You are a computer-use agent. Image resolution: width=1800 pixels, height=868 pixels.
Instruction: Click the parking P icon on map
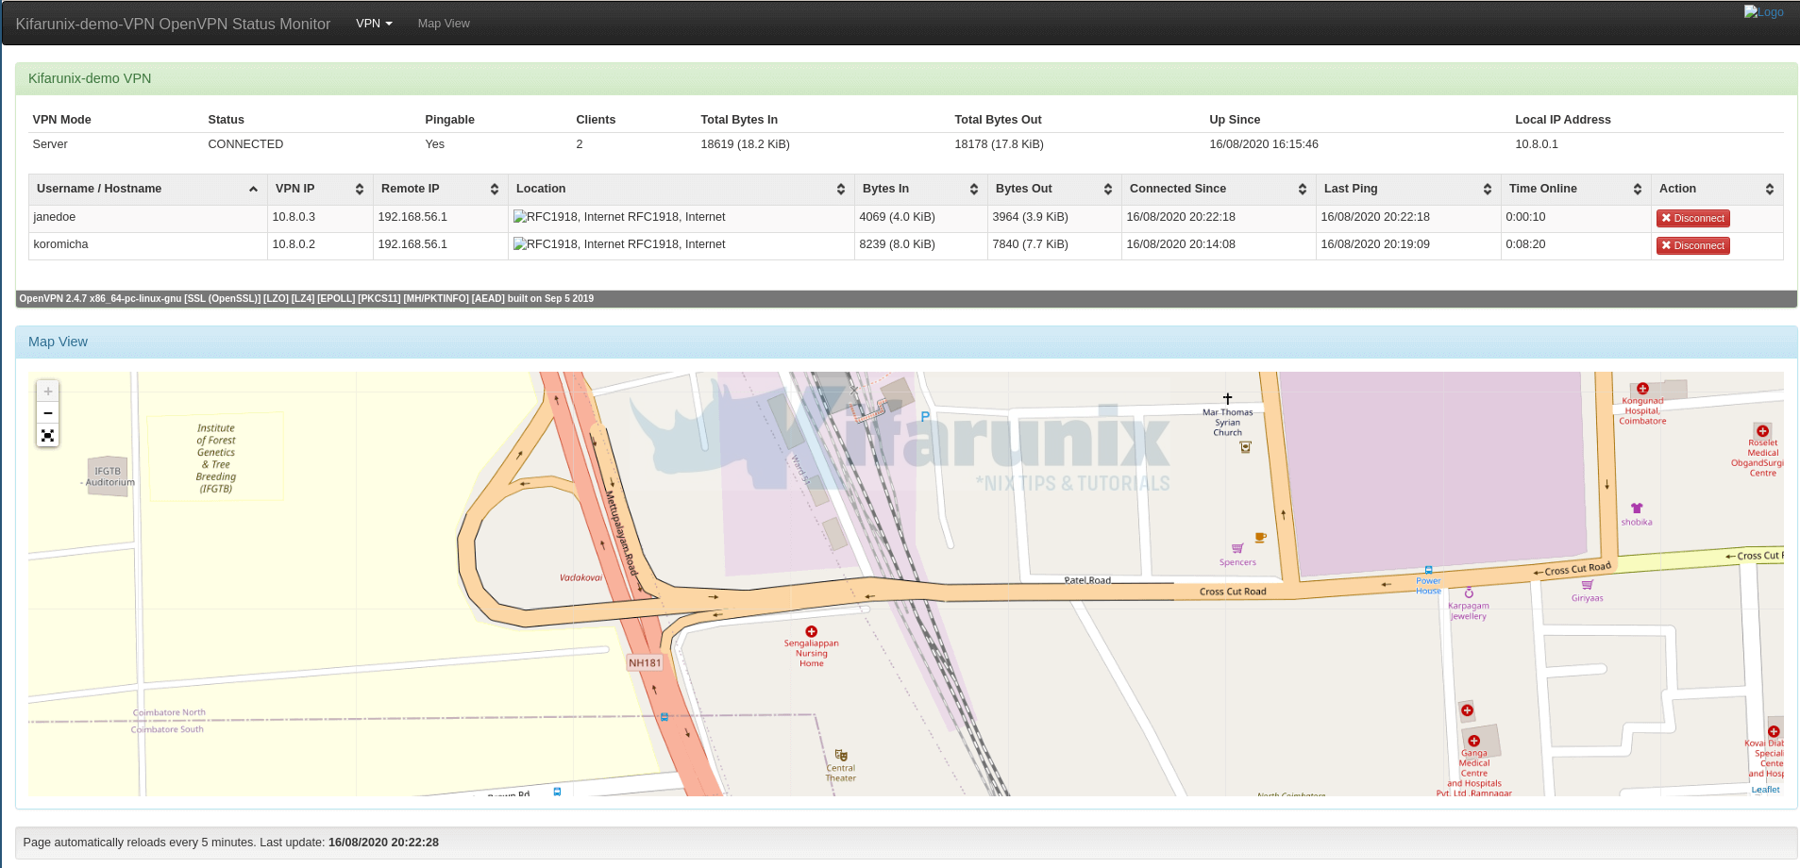(925, 416)
